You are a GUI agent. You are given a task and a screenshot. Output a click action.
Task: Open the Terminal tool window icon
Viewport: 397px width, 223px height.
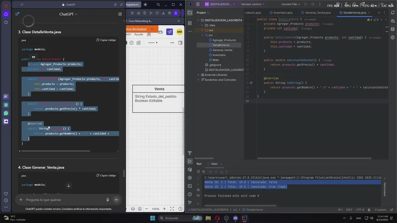(x=190, y=186)
